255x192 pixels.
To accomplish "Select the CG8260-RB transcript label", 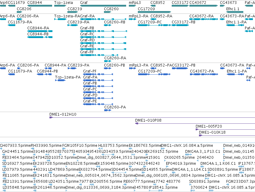I will pyautogui.click(x=114, y=22).
